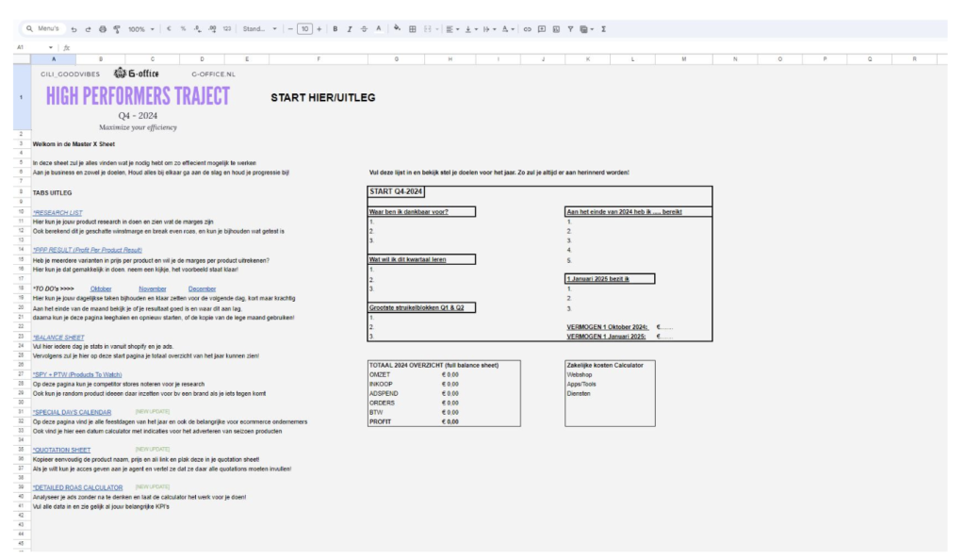Open the RESEARCH LIST link
The image size is (965, 560).
click(x=57, y=213)
